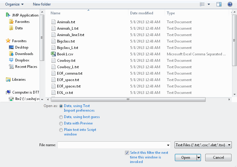
Task: Click the Computer is D77 icon
Action: pos(8,92)
